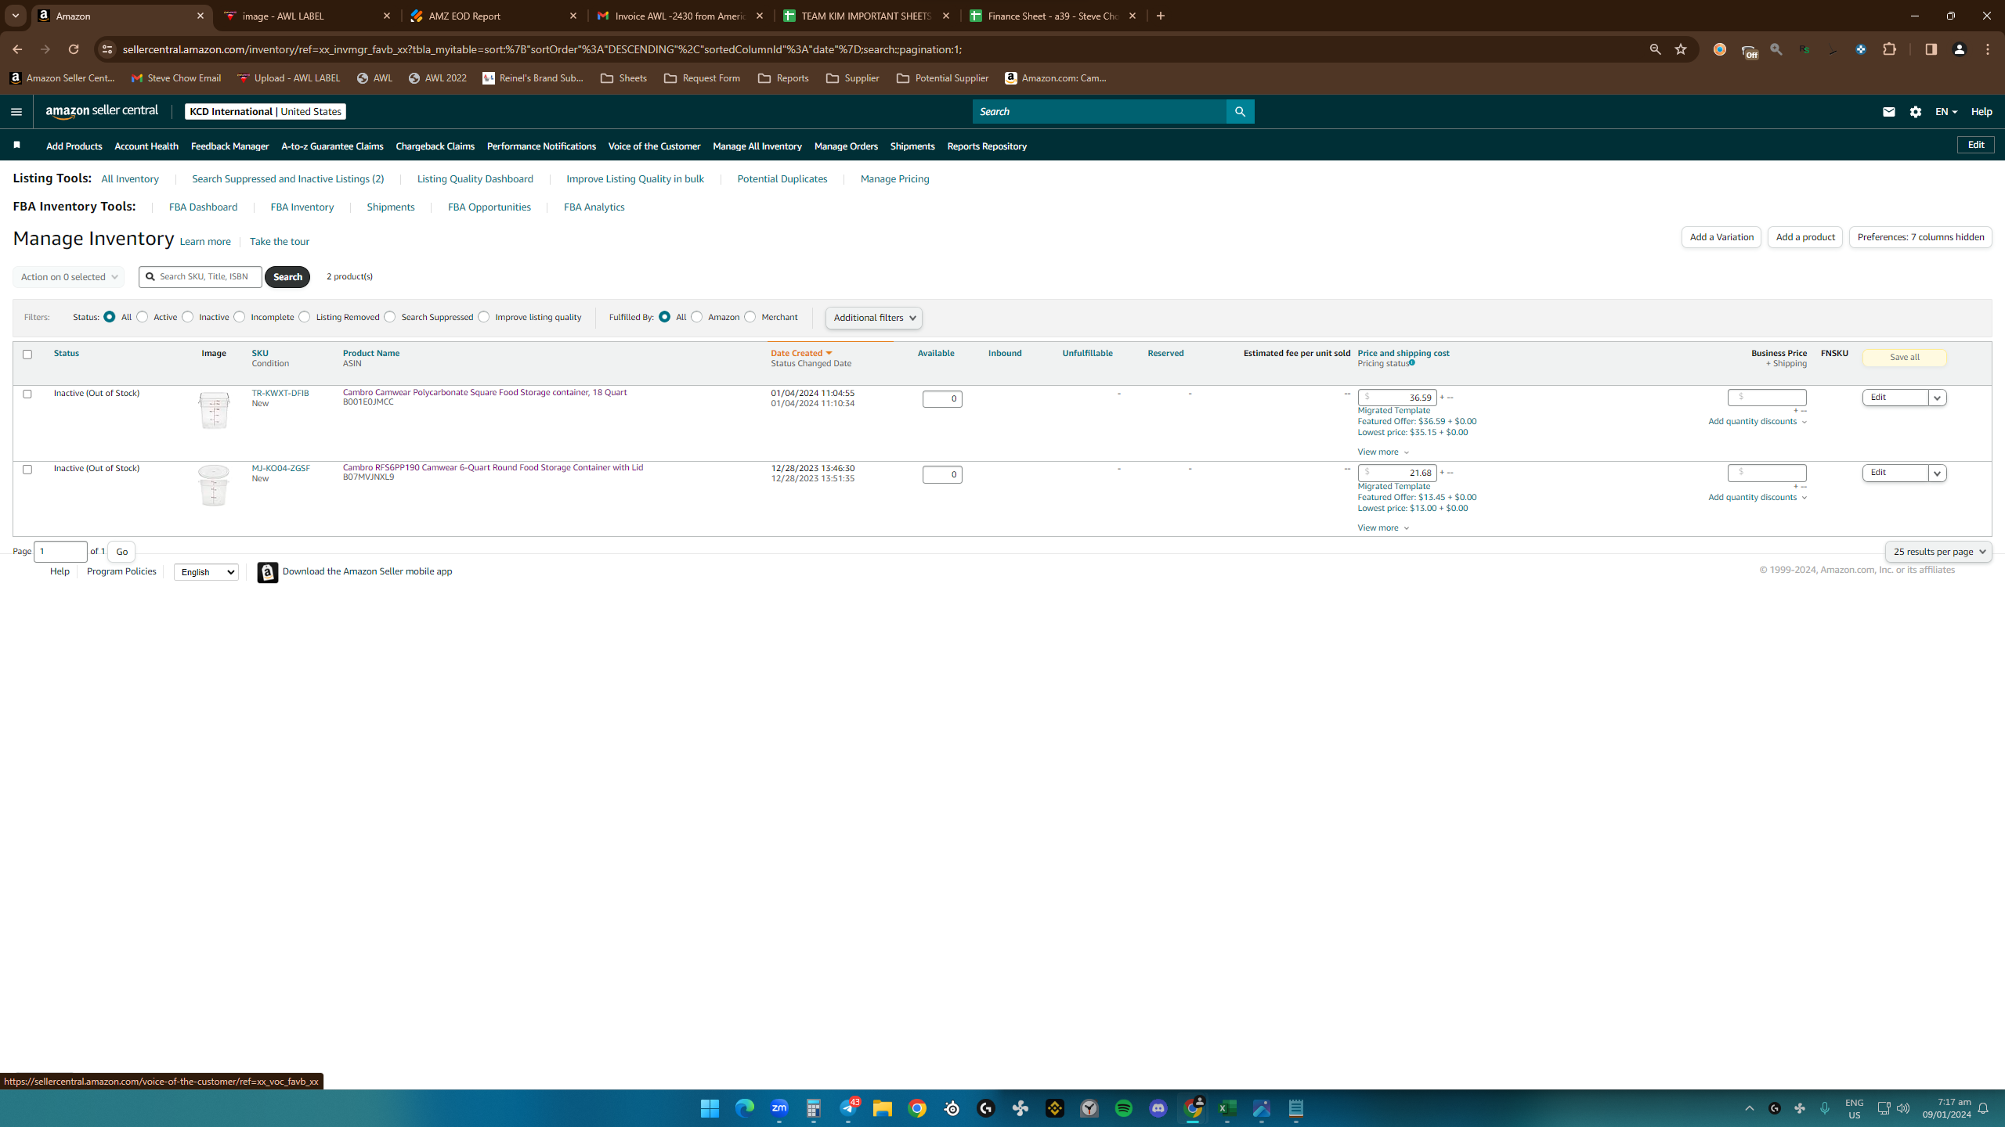Screen dimensions: 2005x1127
Task: Click the zoom magnifier icon in address bar
Action: (x=1655, y=49)
